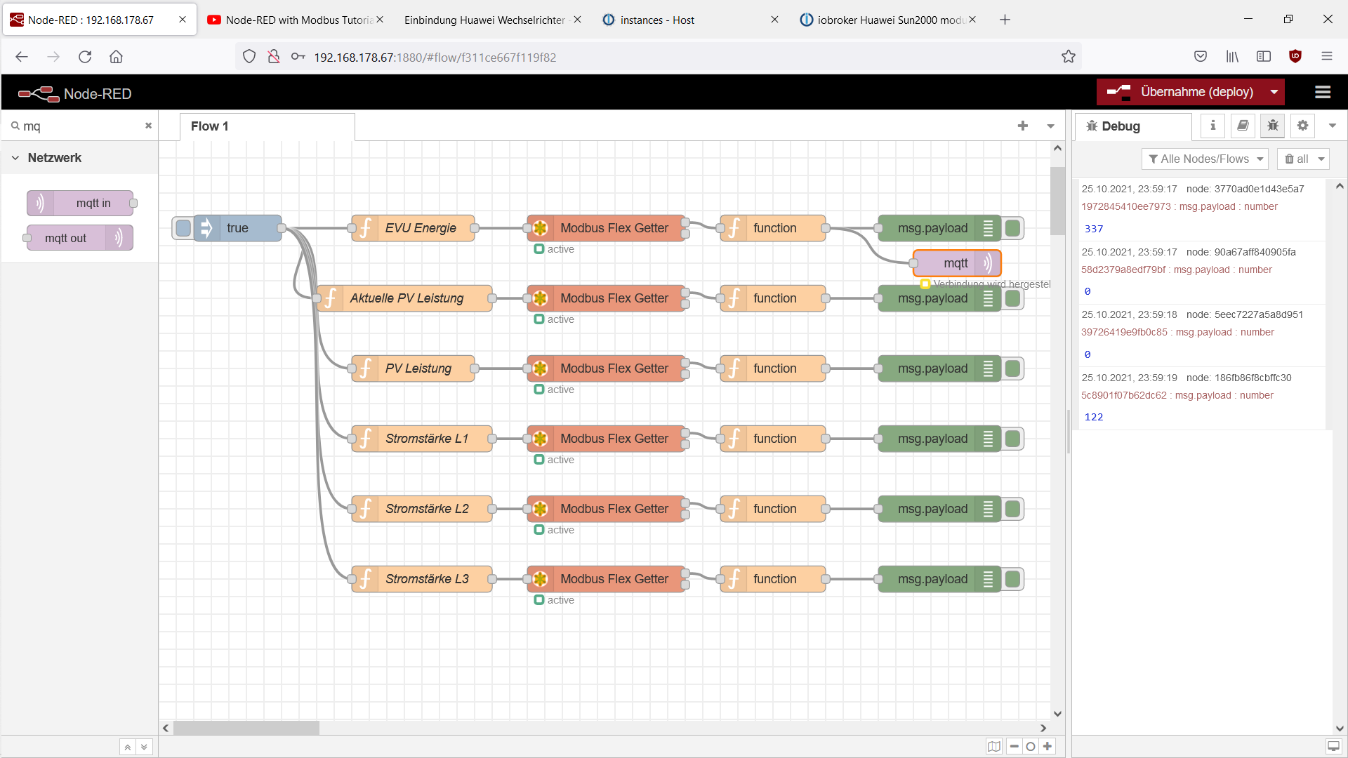
Task: Open Firefox application menu icon
Action: click(x=1326, y=56)
